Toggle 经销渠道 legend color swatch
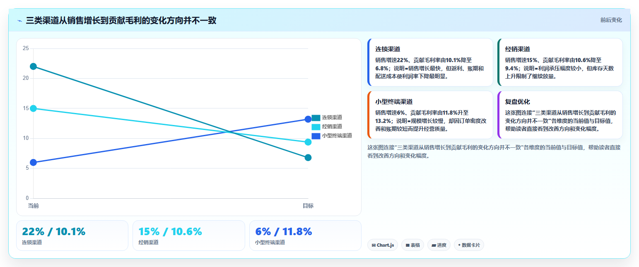639x267 pixels. pyautogui.click(x=316, y=127)
